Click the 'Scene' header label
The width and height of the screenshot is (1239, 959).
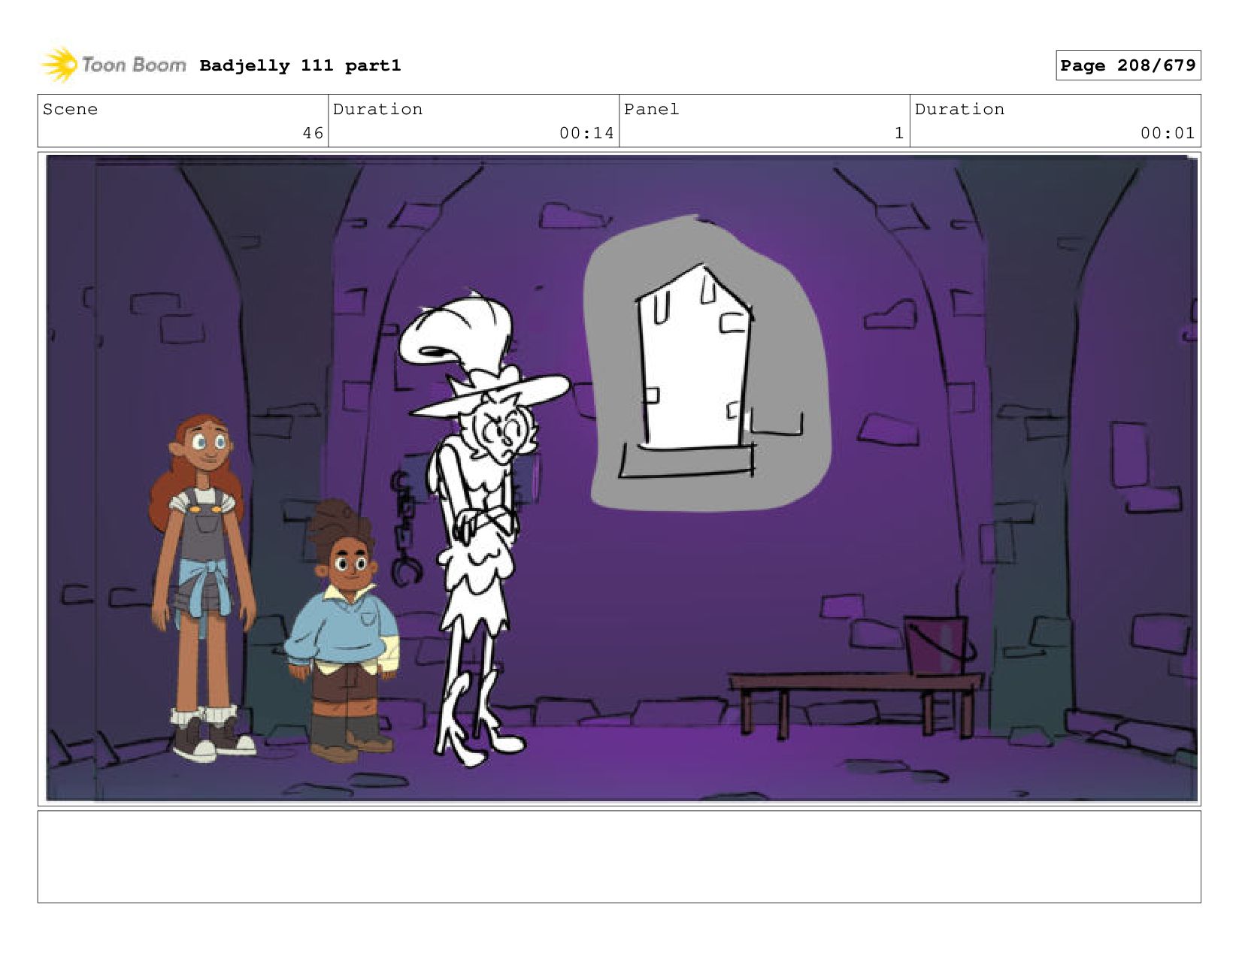click(x=70, y=109)
